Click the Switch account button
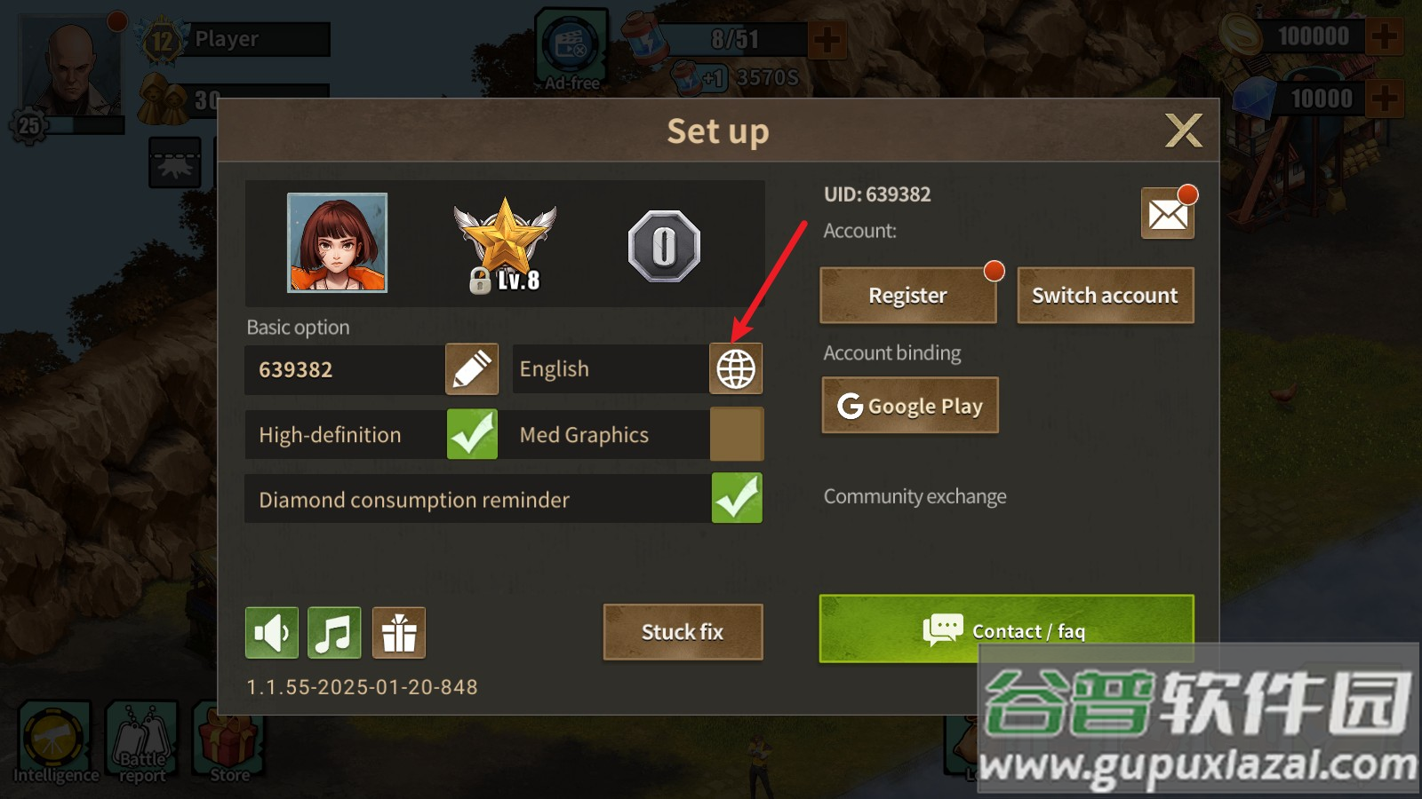This screenshot has height=799, width=1422. (1105, 296)
